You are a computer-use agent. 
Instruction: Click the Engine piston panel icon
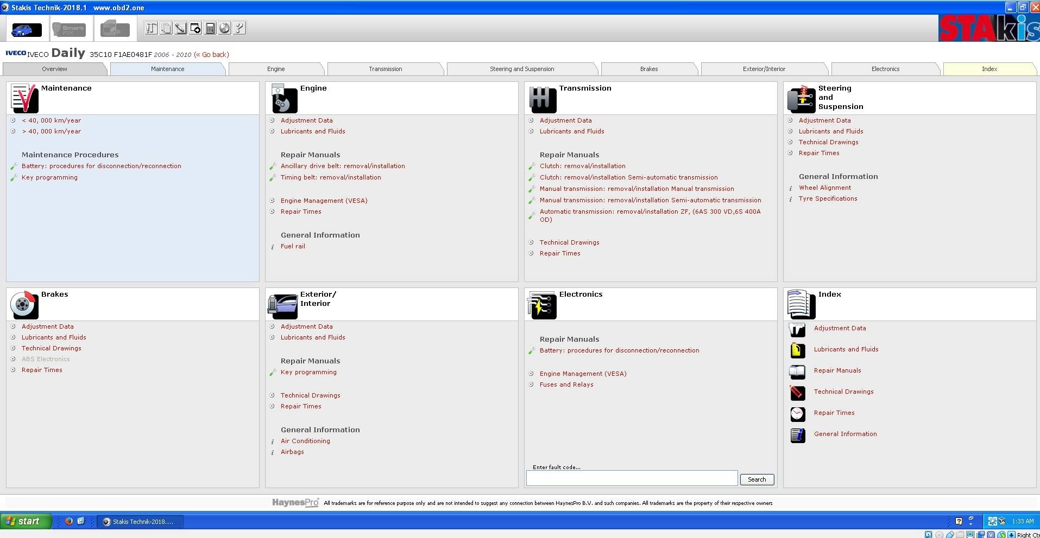point(283,98)
